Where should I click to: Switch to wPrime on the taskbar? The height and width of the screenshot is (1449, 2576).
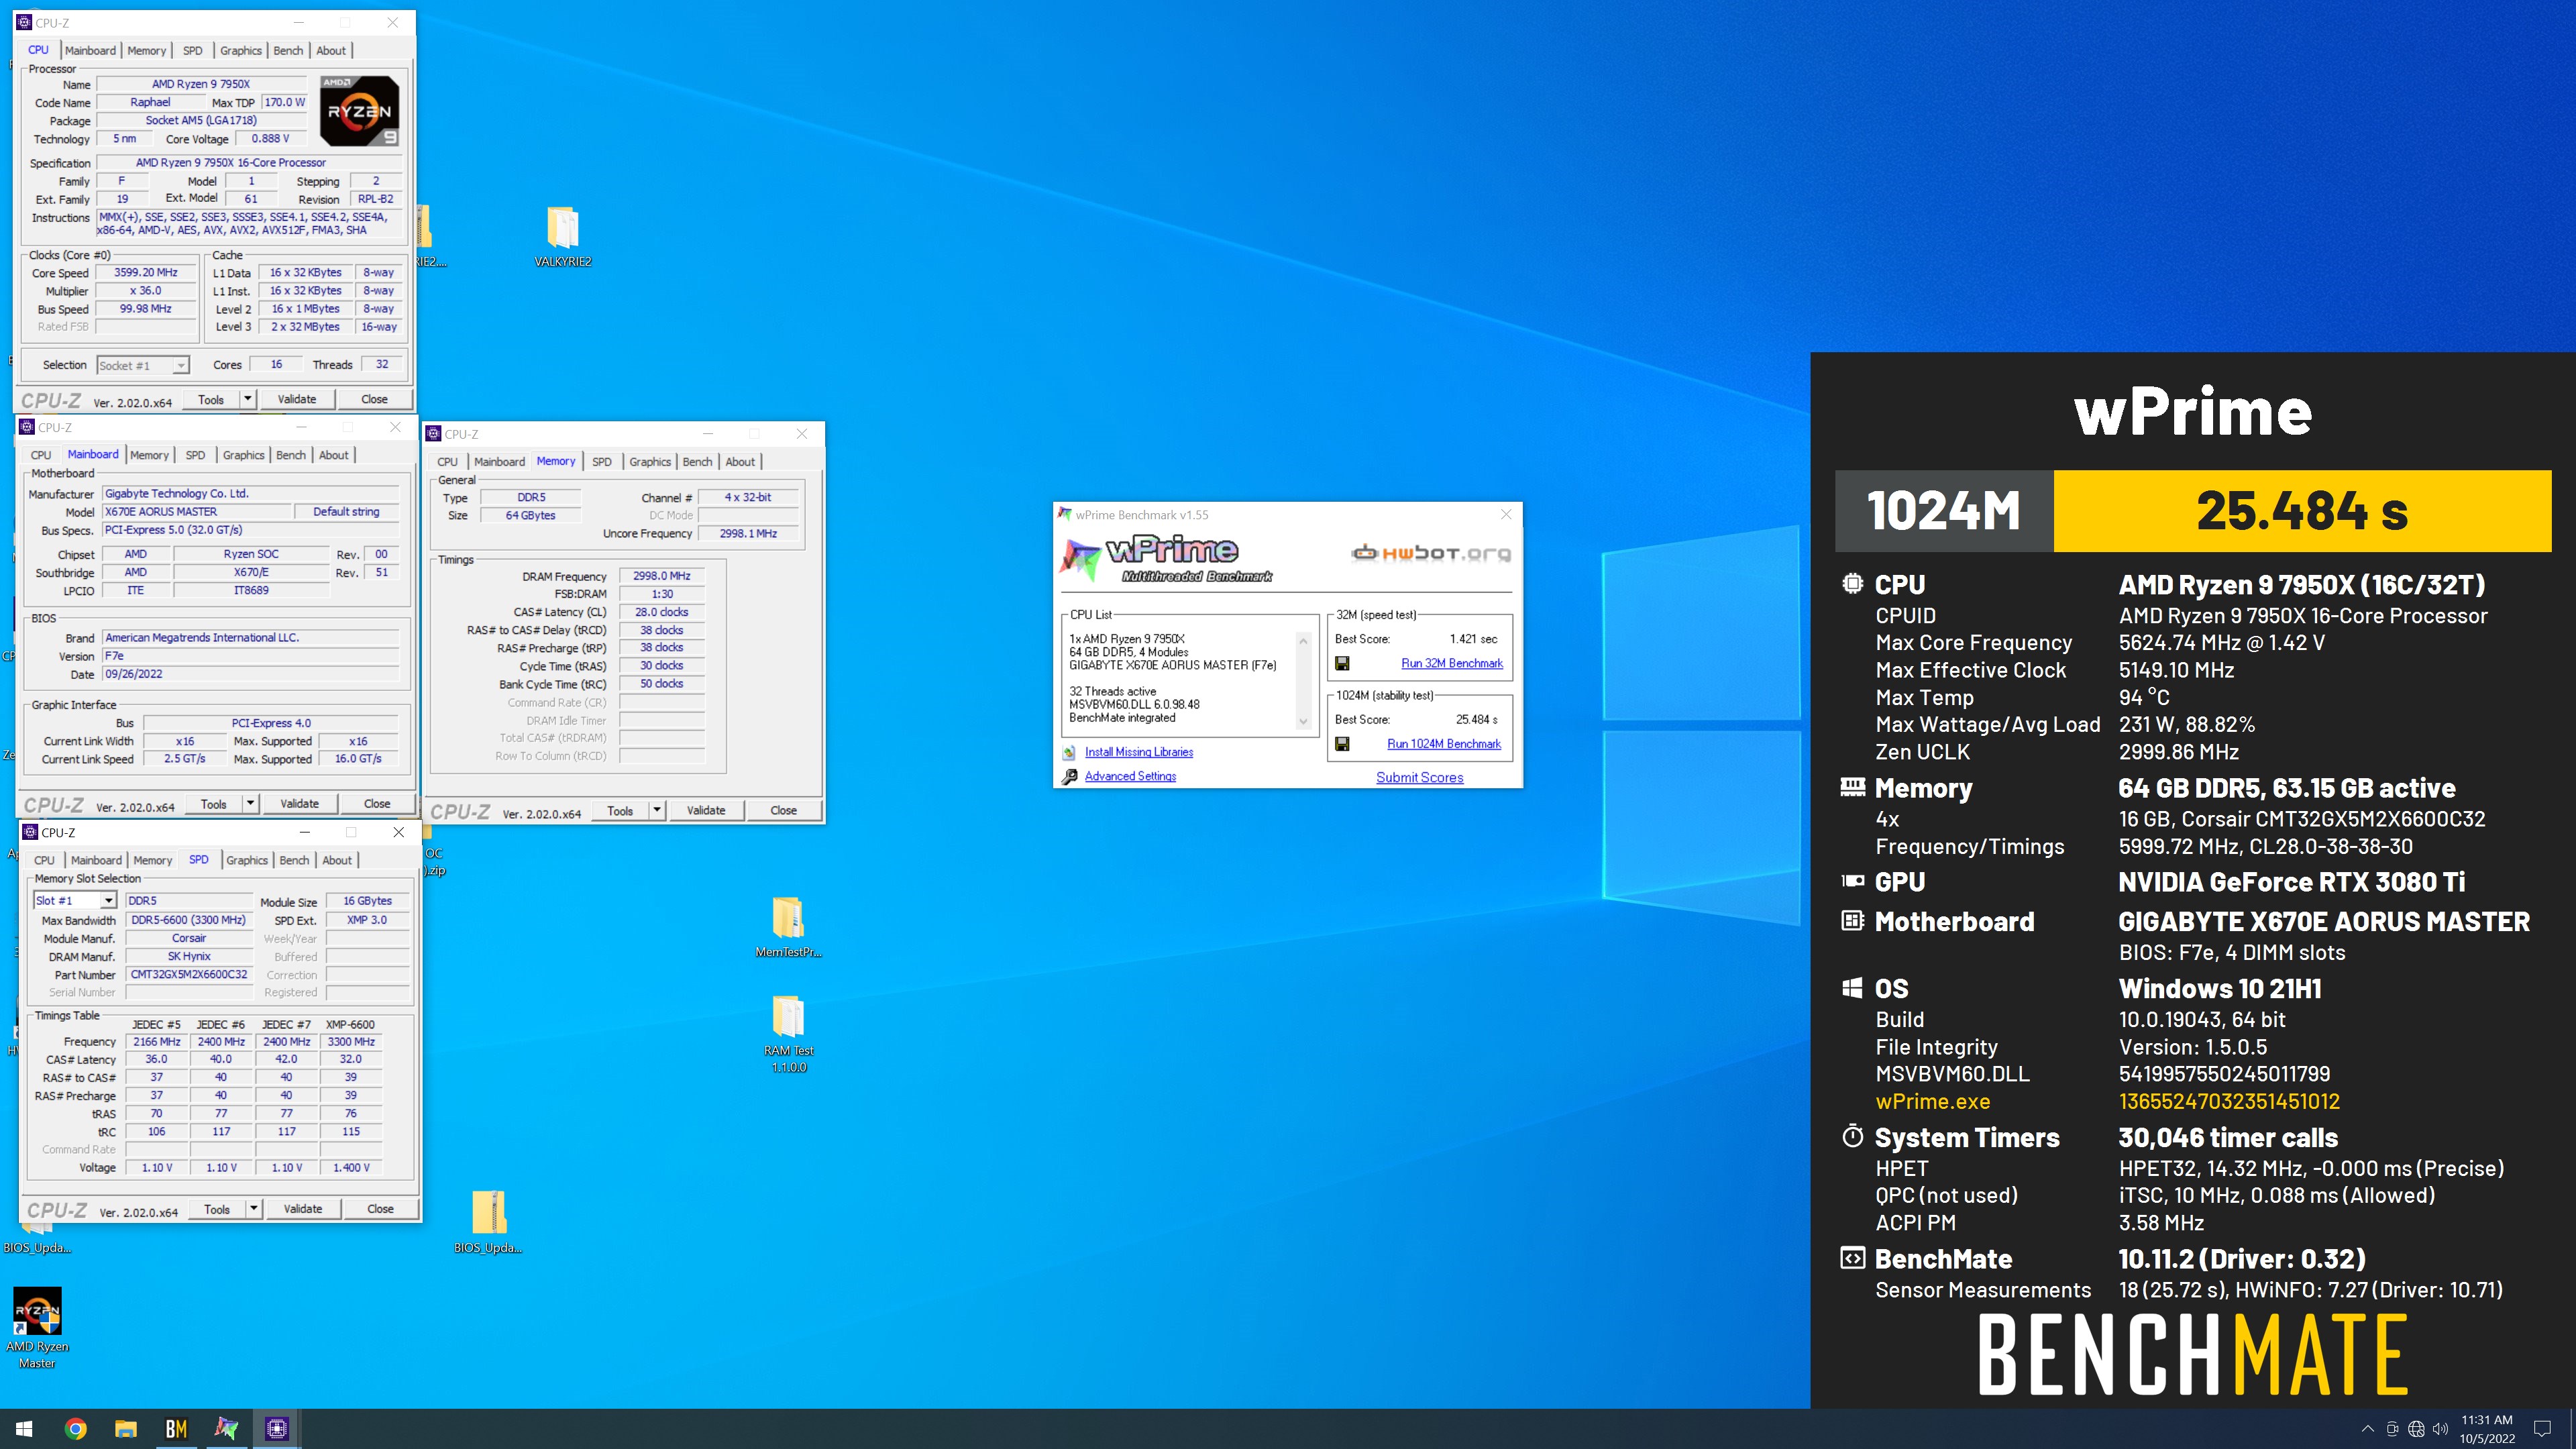coord(226,1429)
